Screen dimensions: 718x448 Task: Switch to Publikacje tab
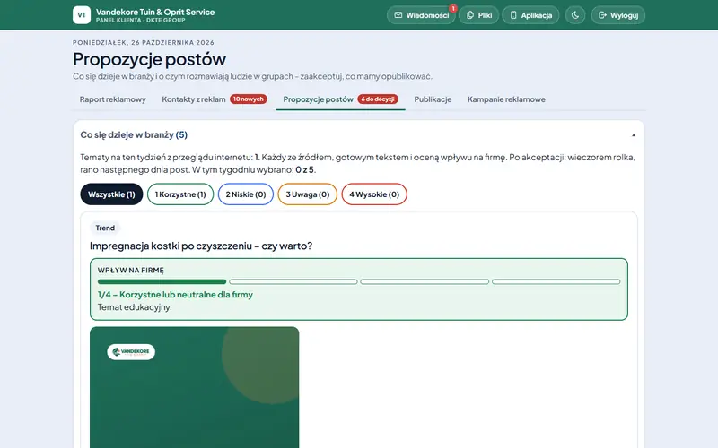[433, 99]
